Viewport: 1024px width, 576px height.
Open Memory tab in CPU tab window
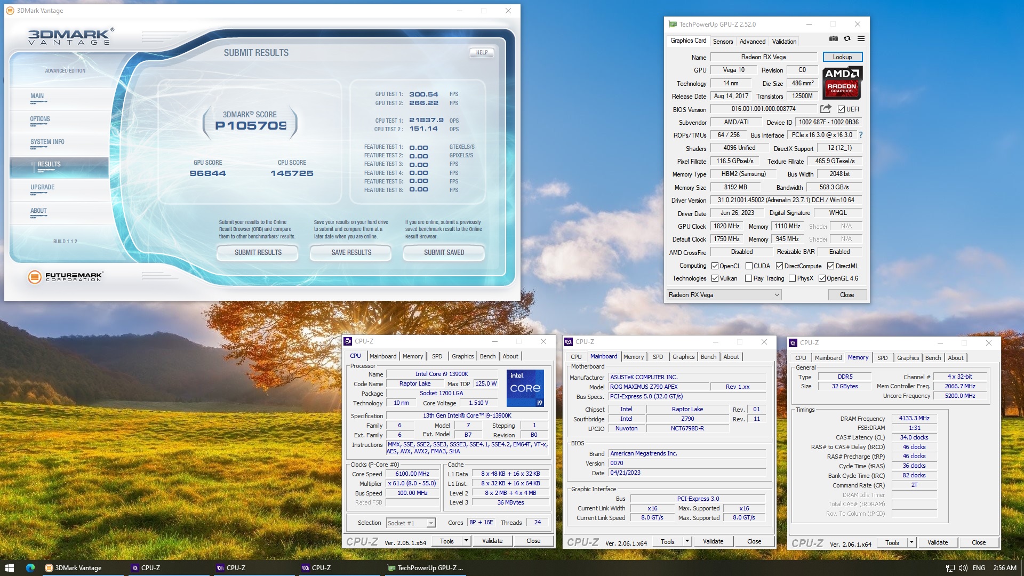click(413, 356)
